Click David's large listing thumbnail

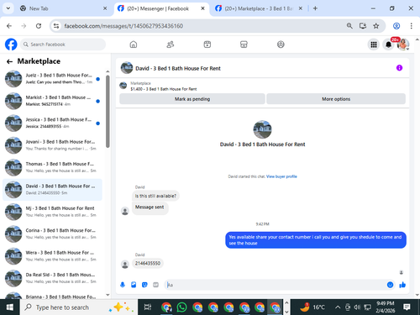point(262,129)
